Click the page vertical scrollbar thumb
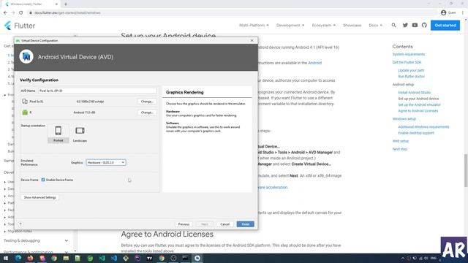This screenshot has width=468, height=263. (x=466, y=170)
